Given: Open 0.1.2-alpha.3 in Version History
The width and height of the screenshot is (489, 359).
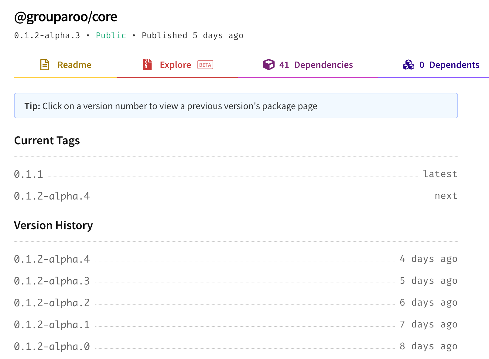Looking at the screenshot, I should [x=52, y=281].
